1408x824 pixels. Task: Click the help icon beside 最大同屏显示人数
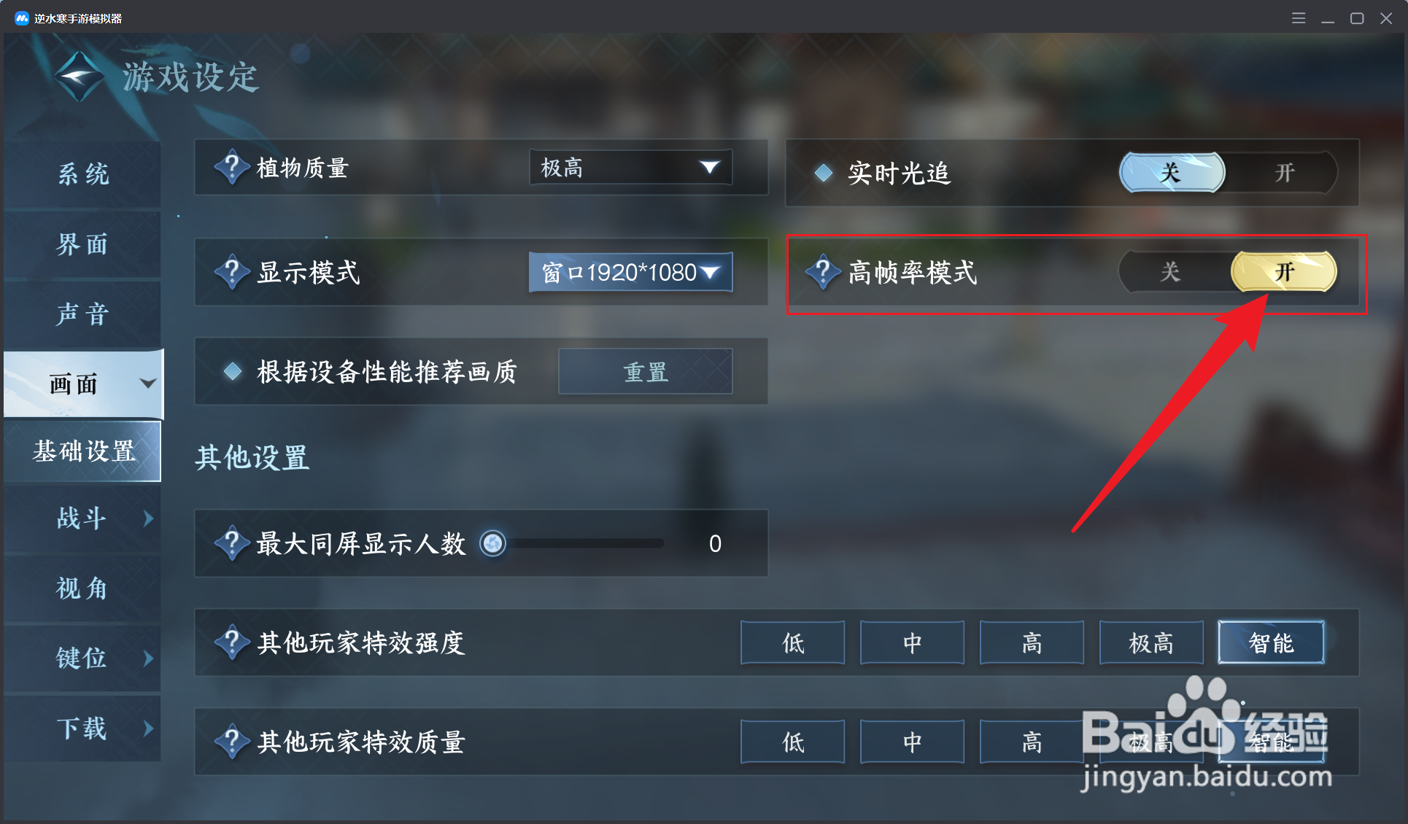coord(232,543)
